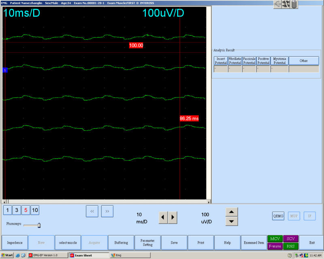The height and width of the screenshot is (259, 324).
Task: Click the New button
Action: click(41, 243)
